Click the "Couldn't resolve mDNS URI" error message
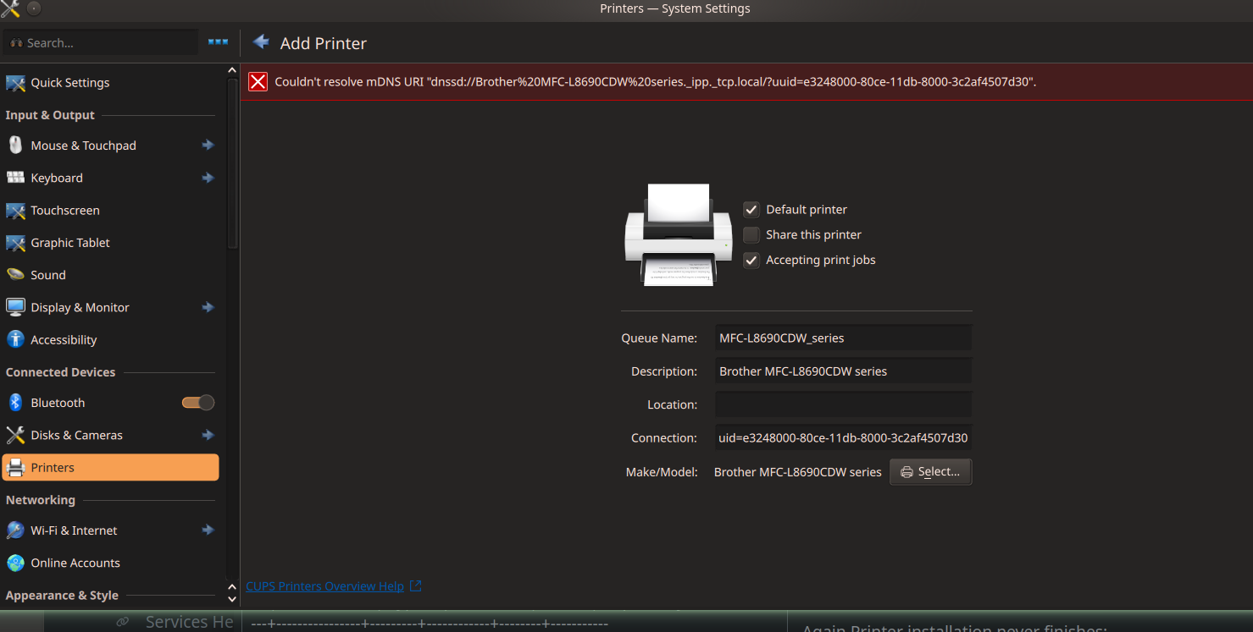This screenshot has height=632, width=1253. pos(656,82)
